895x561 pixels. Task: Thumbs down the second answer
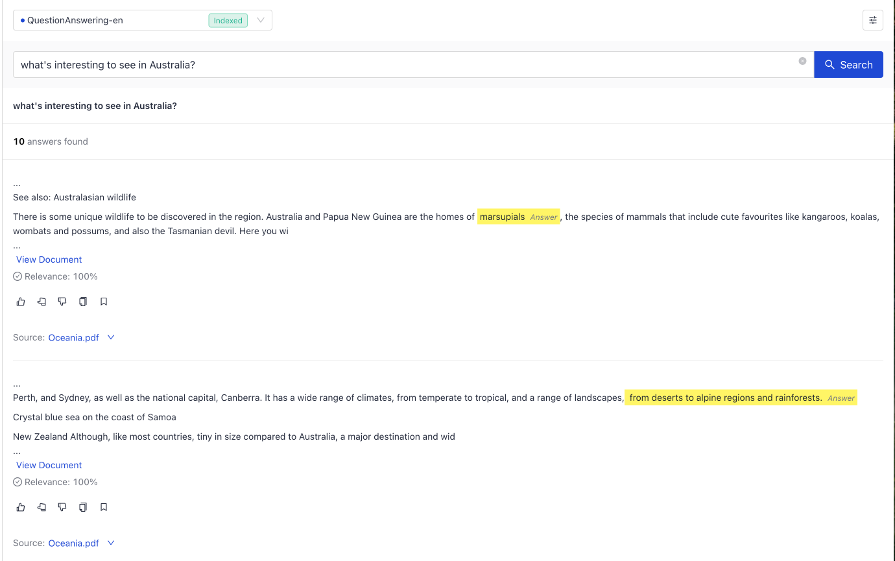[62, 507]
